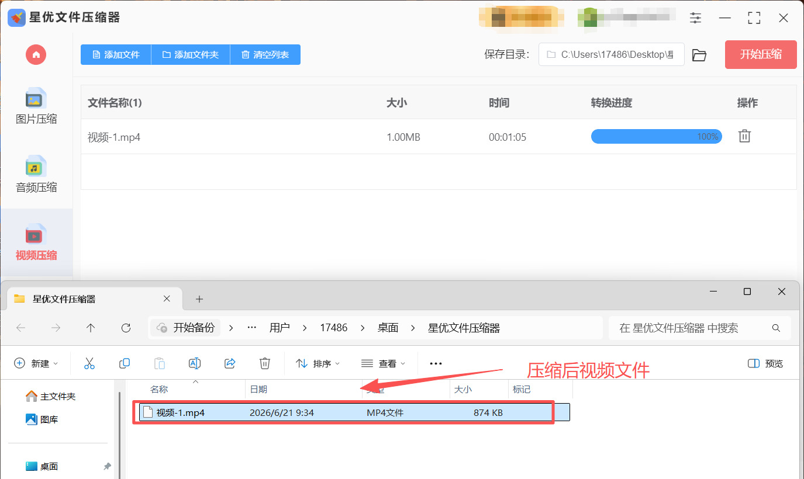804x479 pixels.
Task: Add a new Explorer tab
Action: click(199, 299)
